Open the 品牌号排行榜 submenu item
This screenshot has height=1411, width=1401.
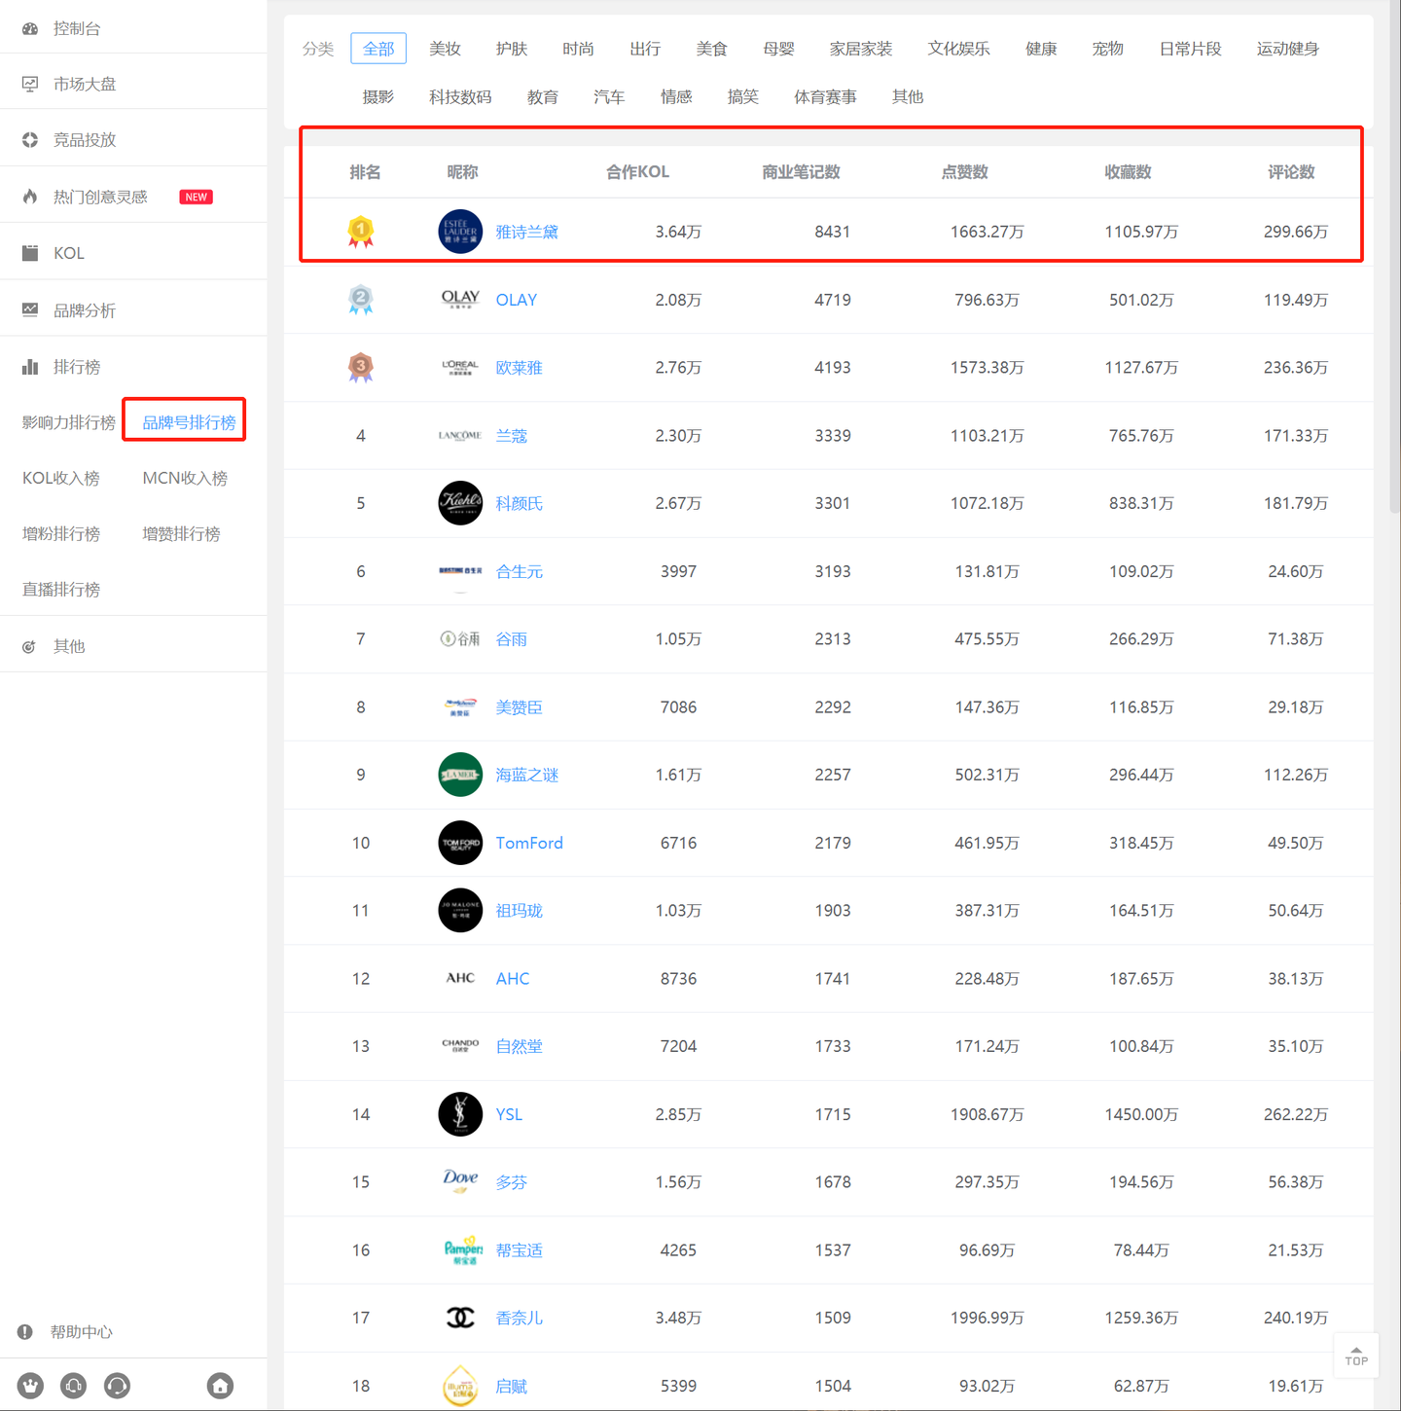click(189, 422)
